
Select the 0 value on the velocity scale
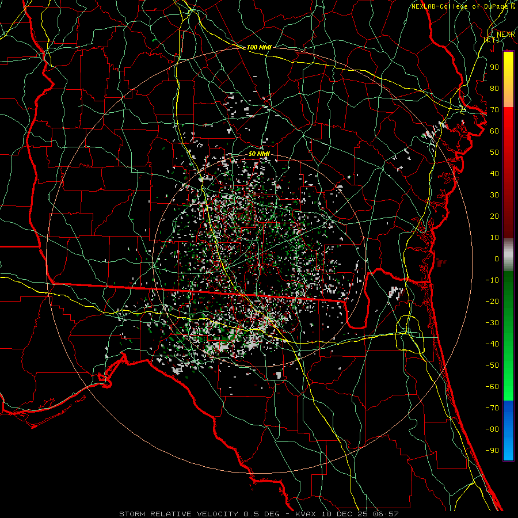click(x=497, y=258)
